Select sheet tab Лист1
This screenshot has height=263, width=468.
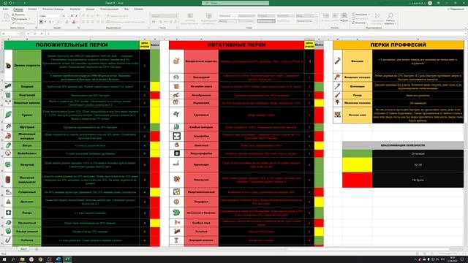[x=23, y=248]
